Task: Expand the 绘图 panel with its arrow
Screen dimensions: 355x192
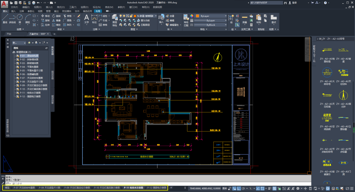Action: tap(23, 29)
